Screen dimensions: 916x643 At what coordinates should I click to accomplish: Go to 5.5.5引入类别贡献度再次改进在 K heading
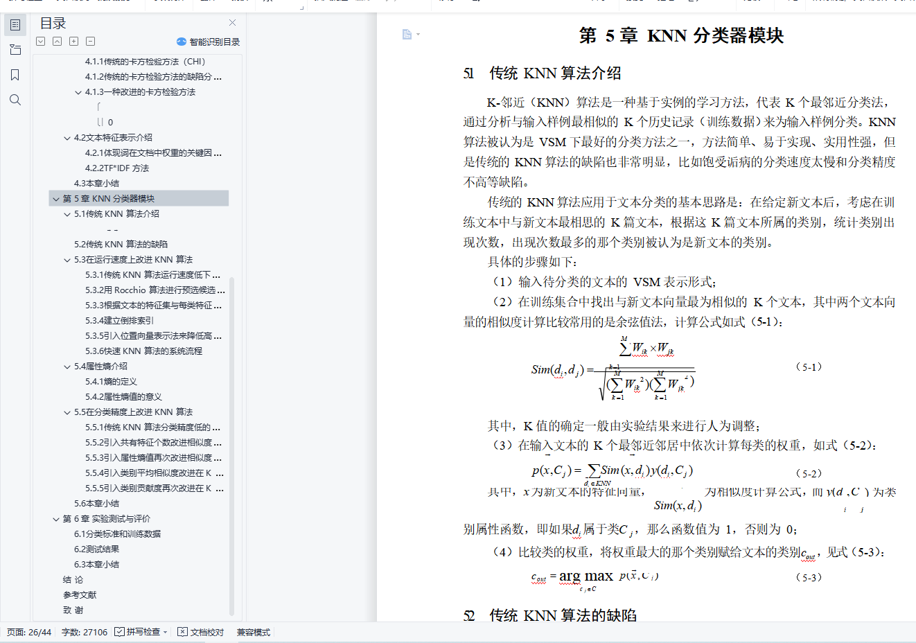(x=155, y=488)
